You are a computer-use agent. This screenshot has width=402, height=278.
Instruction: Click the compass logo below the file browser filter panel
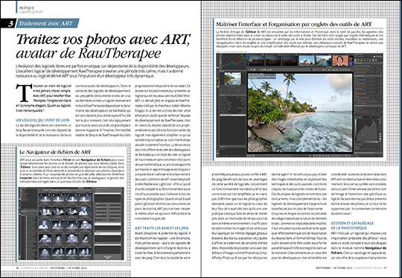pyautogui.click(x=108, y=257)
